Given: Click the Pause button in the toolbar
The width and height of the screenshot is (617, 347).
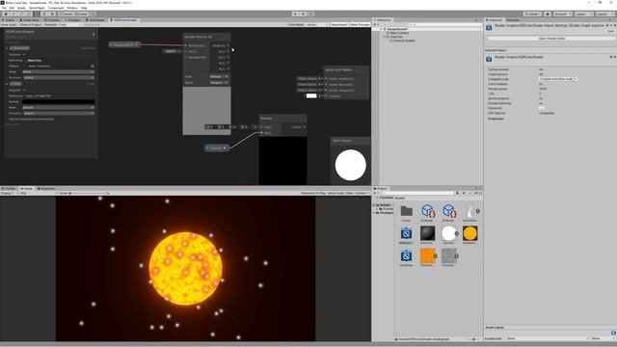Looking at the screenshot, I should [x=303, y=14].
